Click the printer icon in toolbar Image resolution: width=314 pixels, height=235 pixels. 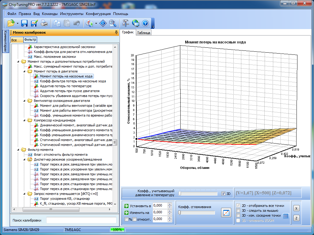click(x=44, y=23)
